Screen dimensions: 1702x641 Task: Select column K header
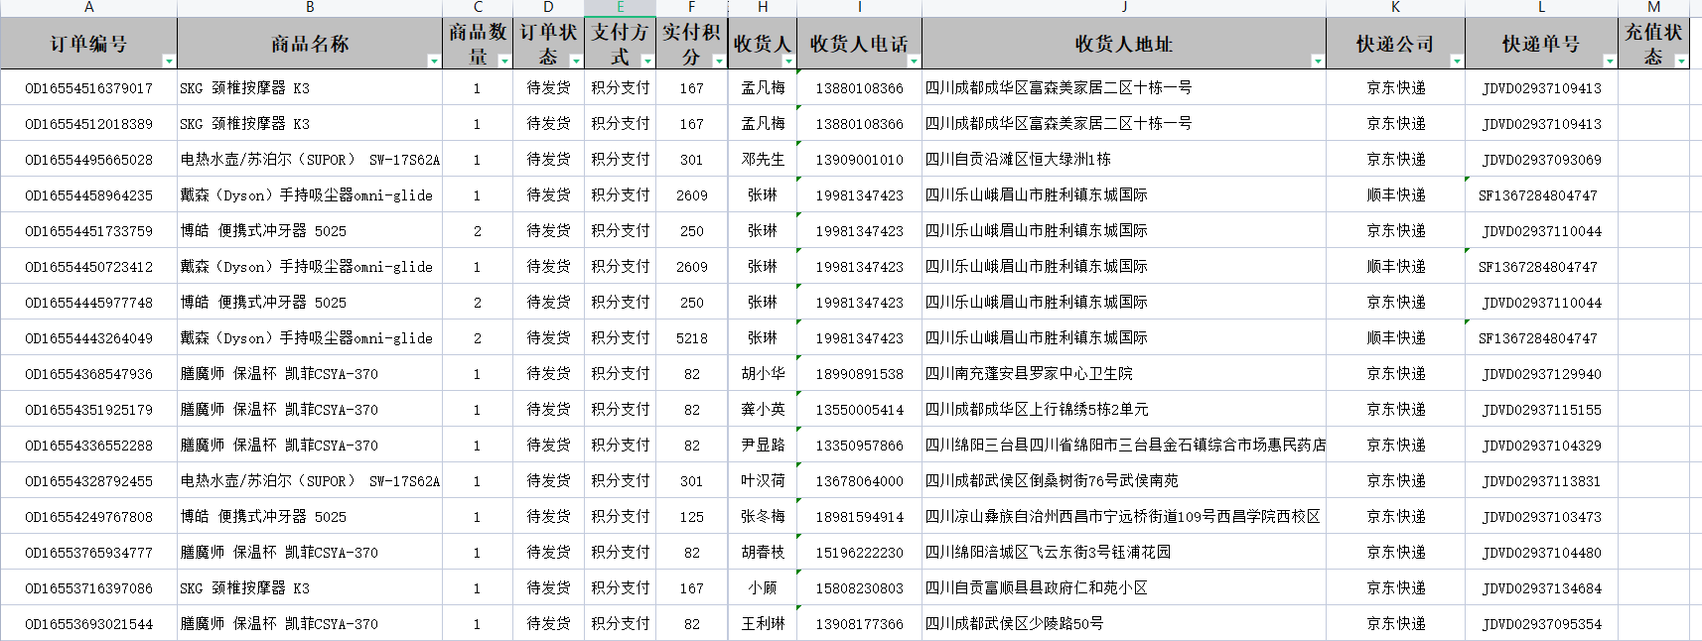point(1395,7)
